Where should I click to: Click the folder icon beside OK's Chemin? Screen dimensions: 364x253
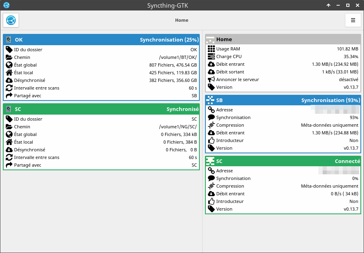tap(9, 57)
